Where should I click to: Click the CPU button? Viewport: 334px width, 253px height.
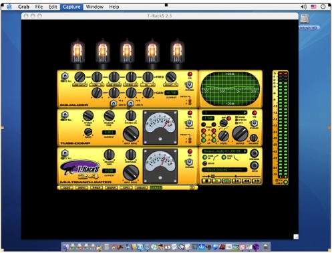(126, 188)
